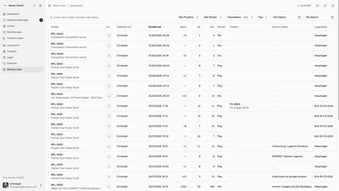339x191 pixels.
Task: Click the note 'Umbuchung: Lagerort-Korrektur'
Action: 290,146
